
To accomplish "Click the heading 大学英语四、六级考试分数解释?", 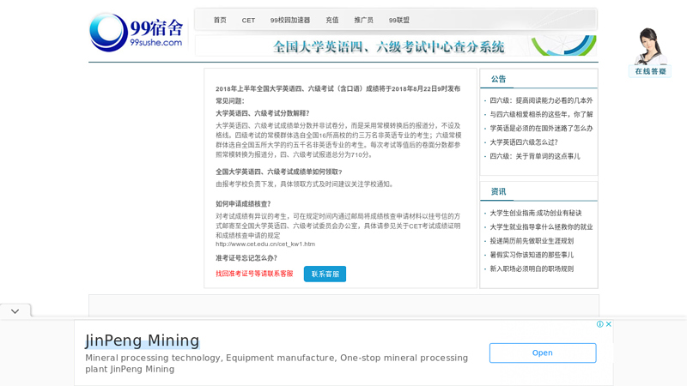I will click(263, 113).
